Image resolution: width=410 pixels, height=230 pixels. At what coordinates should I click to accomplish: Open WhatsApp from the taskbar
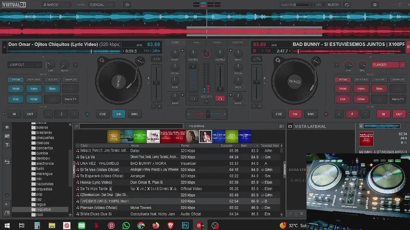[126, 226]
